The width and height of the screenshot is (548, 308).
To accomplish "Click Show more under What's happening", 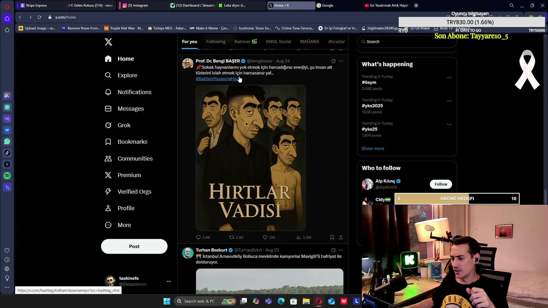I will click(373, 148).
